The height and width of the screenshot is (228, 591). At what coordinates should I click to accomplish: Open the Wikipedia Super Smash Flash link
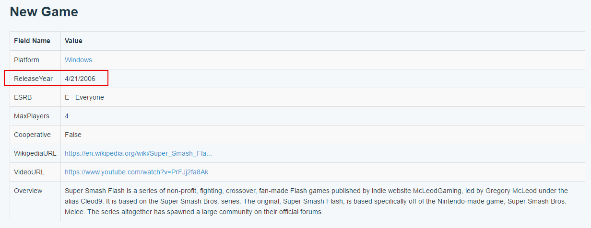coord(138,153)
